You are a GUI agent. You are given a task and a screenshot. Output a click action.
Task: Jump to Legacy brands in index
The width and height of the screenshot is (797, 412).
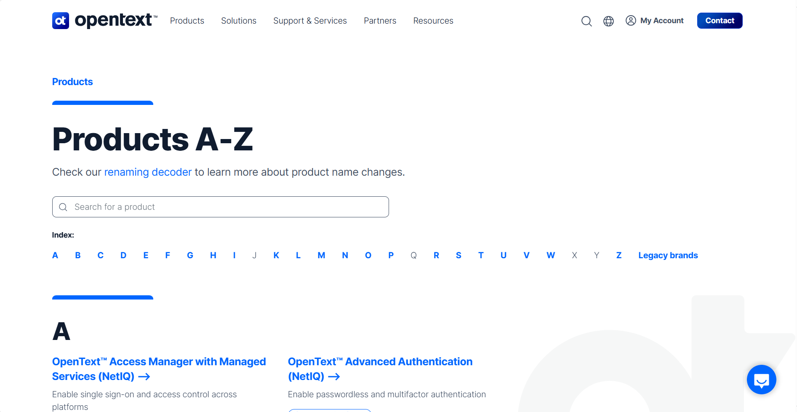click(668, 255)
